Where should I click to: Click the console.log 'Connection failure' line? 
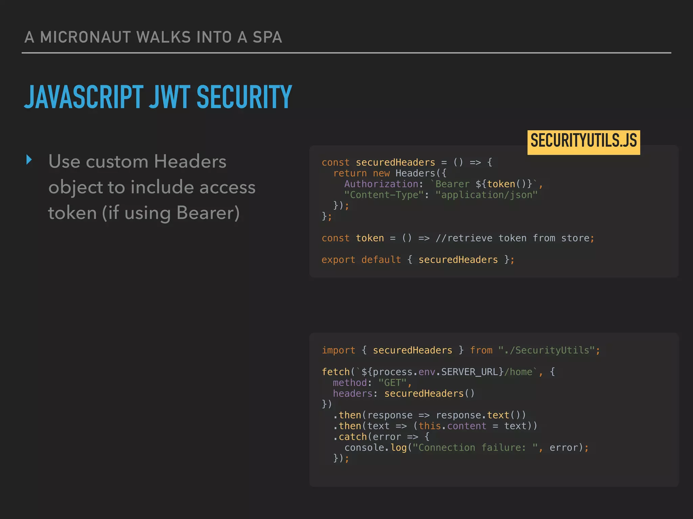467,448
